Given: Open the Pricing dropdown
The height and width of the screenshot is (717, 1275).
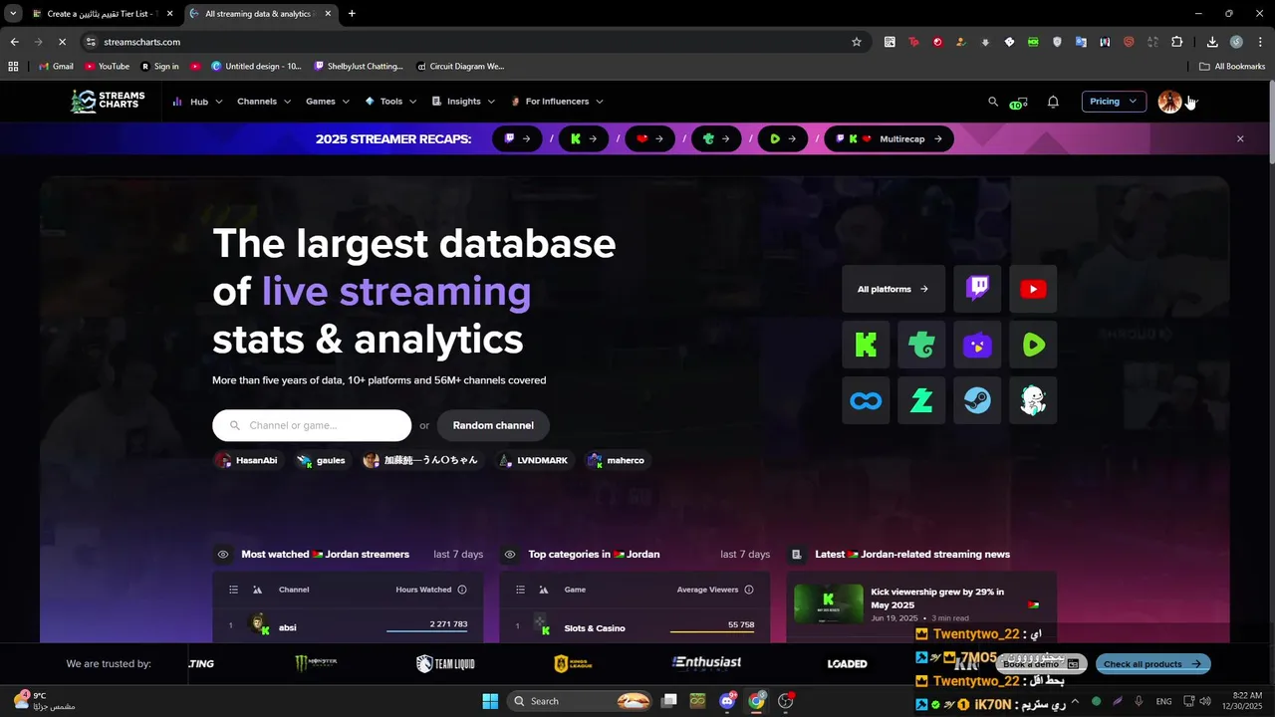Looking at the screenshot, I should pos(1114,102).
